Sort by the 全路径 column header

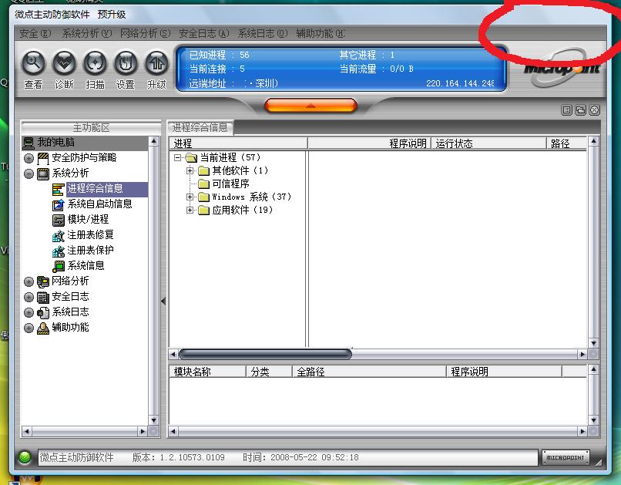pos(369,372)
